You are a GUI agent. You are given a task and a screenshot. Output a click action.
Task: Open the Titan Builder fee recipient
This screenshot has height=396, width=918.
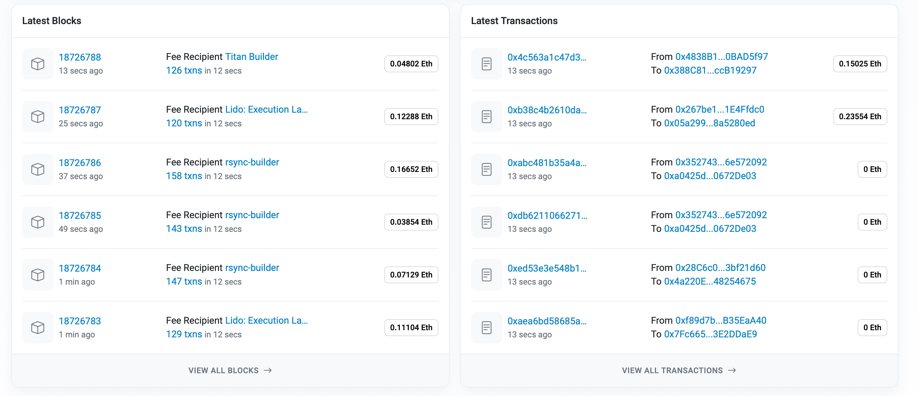pos(252,57)
